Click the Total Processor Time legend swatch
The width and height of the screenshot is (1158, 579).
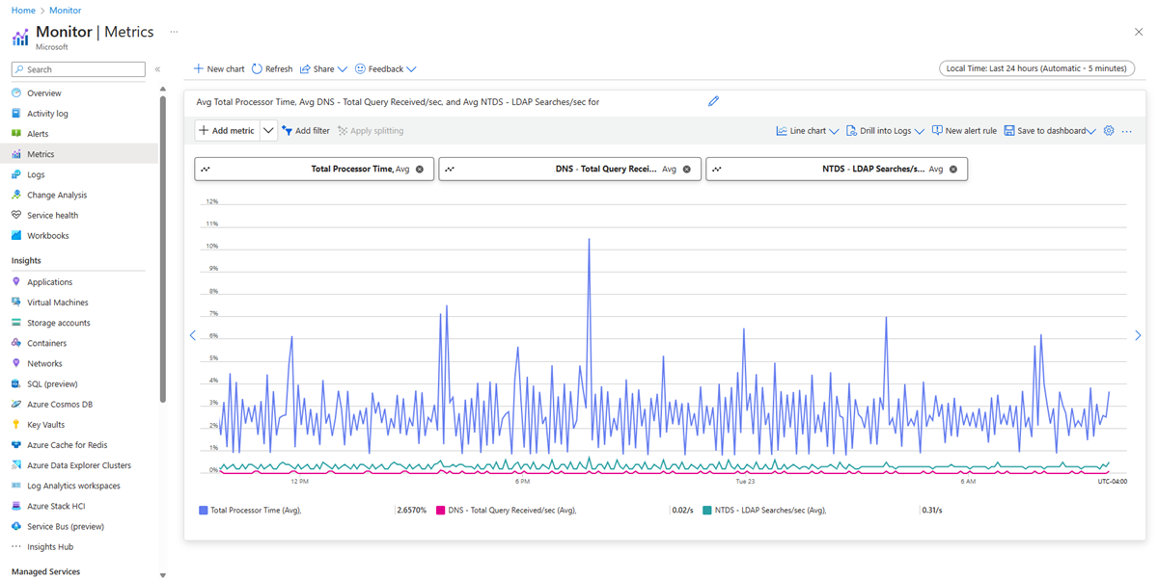(x=203, y=511)
